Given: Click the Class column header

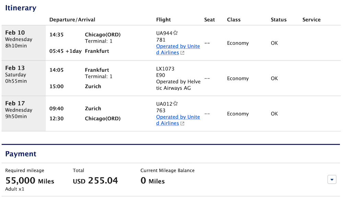Looking at the screenshot, I should click(x=234, y=20).
